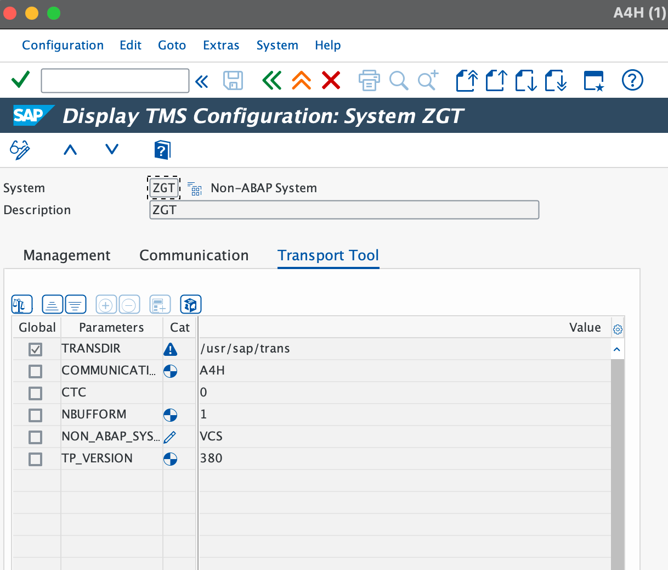
Task: Toggle the Global checkbox for TRANSDIR
Action: click(36, 349)
